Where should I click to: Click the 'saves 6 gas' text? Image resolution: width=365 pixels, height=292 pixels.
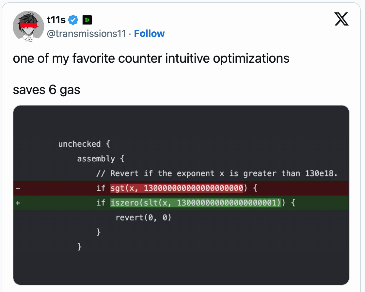[x=47, y=90]
